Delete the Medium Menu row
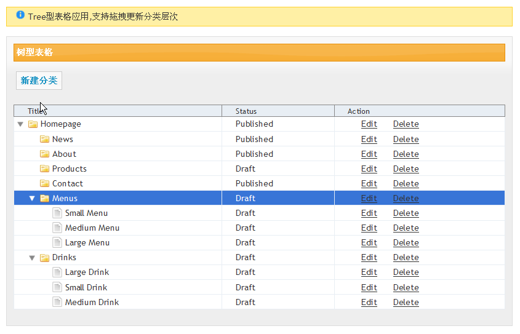The image size is (520, 334). click(406, 228)
